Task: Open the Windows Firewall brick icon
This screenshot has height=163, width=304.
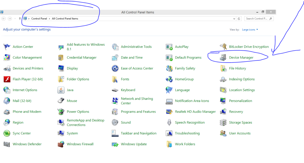Action: pyautogui.click(x=61, y=144)
